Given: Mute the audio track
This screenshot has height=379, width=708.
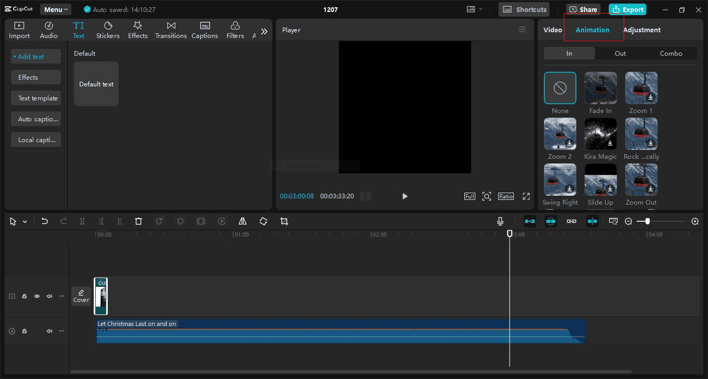Looking at the screenshot, I should 49,331.
